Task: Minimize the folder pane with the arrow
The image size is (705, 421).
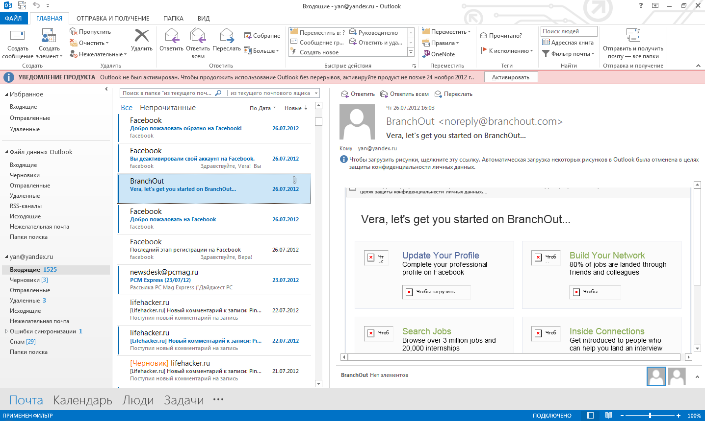Action: [106, 89]
